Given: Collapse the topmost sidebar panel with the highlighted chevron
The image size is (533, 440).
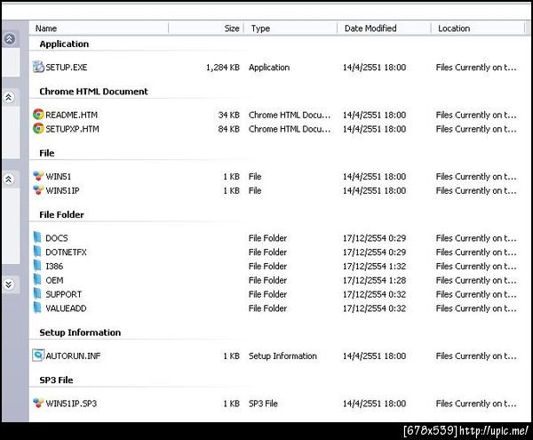Looking at the screenshot, I should click(x=9, y=39).
